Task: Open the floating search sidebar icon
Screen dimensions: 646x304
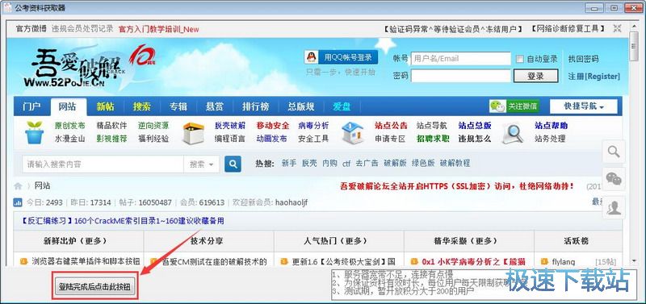Action: [x=614, y=152]
